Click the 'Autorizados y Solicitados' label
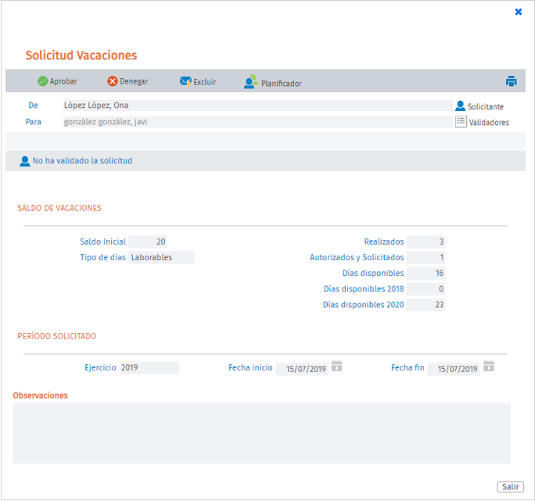The image size is (535, 501). tap(357, 257)
